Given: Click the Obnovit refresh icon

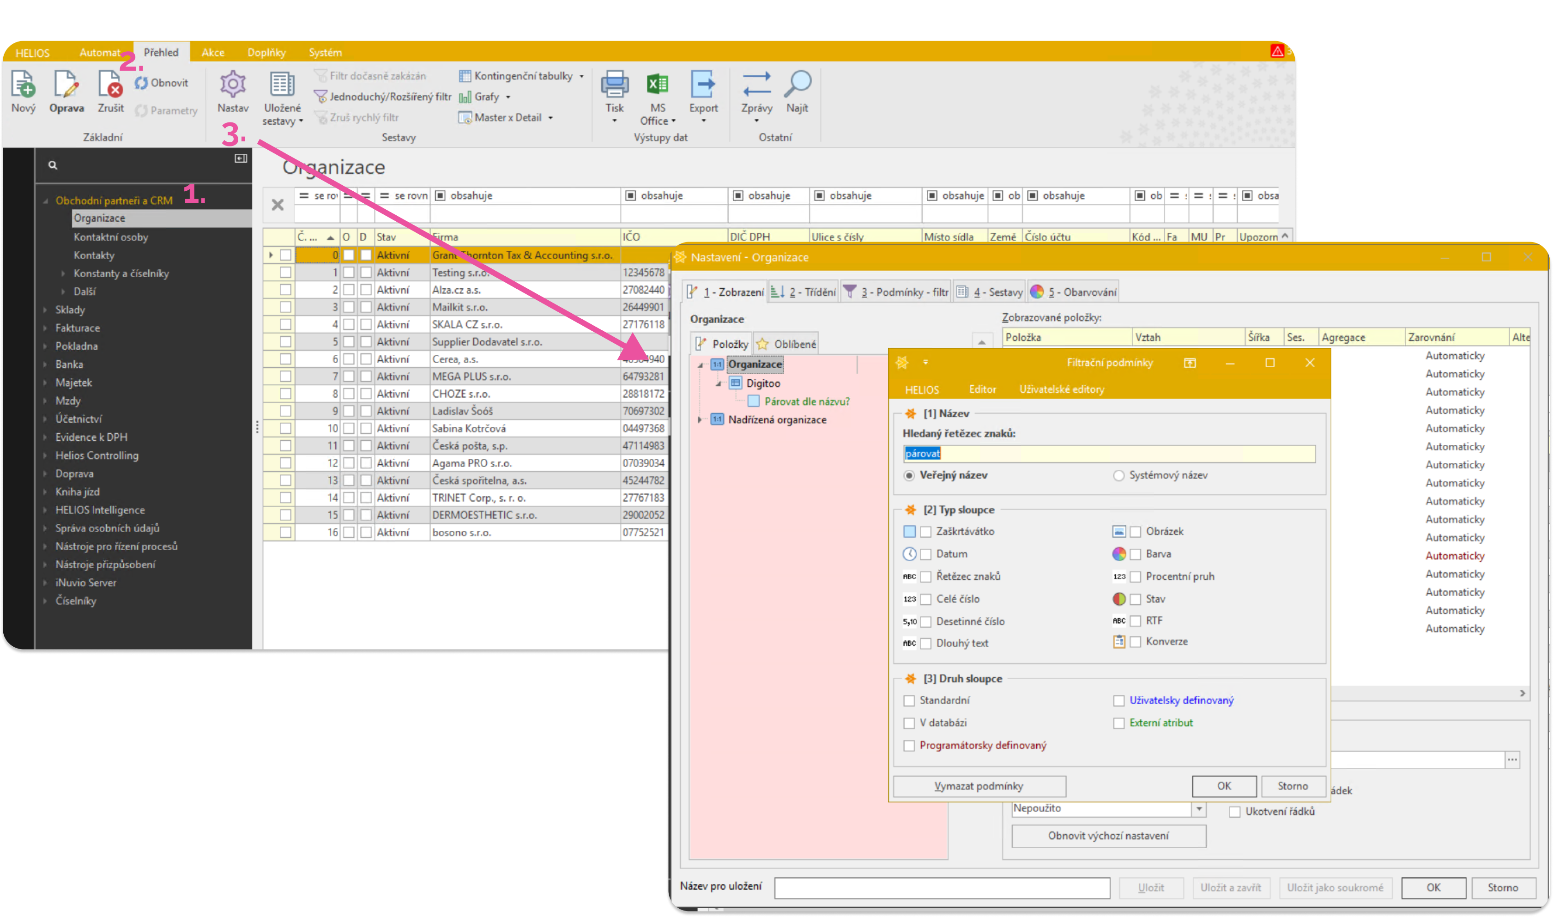Looking at the screenshot, I should 141,83.
